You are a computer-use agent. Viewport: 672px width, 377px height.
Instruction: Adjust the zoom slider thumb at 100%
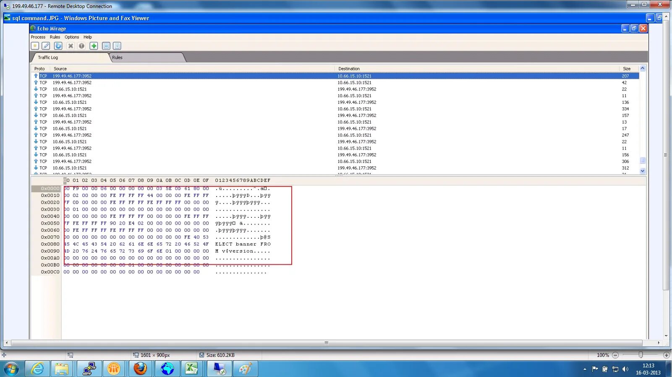pyautogui.click(x=641, y=355)
